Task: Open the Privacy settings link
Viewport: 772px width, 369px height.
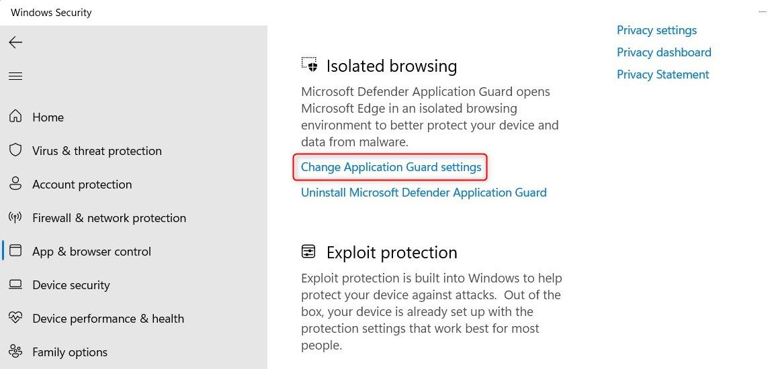Action: [x=657, y=30]
